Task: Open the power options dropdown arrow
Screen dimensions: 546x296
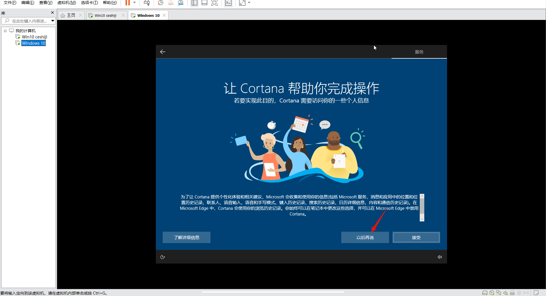Action: click(135, 3)
